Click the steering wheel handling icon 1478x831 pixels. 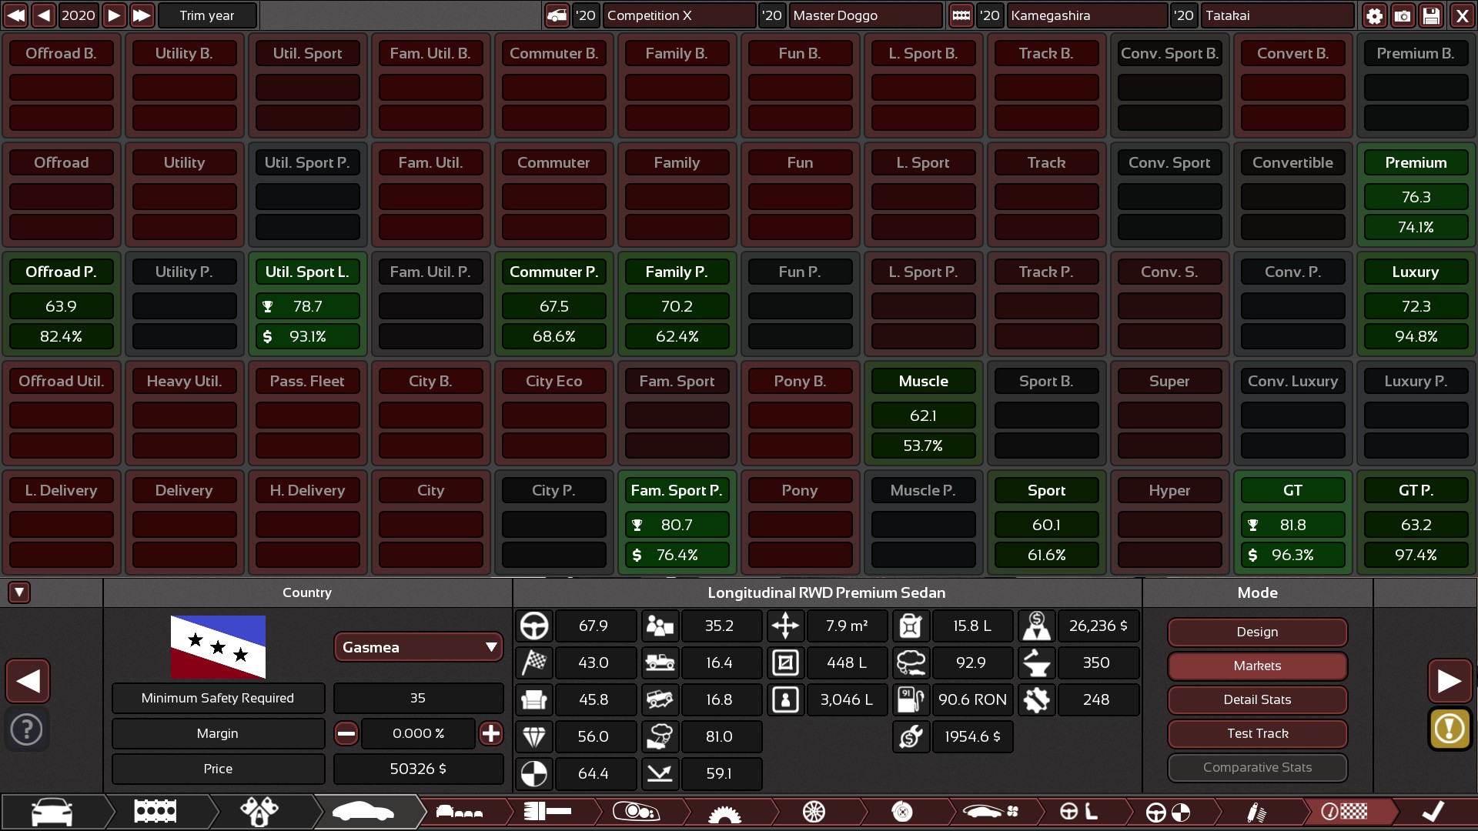pos(535,625)
